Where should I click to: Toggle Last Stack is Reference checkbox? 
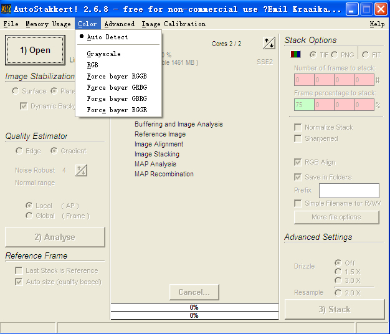19,270
